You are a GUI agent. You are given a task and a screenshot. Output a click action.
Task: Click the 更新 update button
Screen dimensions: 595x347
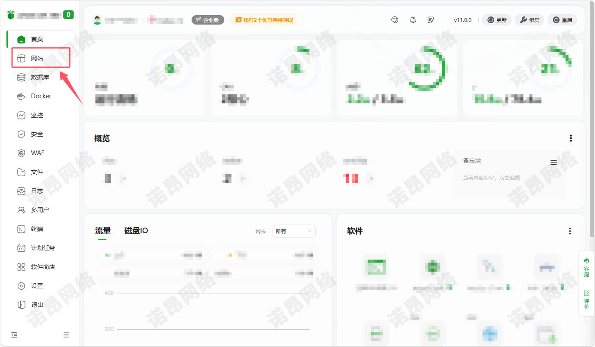(x=497, y=20)
